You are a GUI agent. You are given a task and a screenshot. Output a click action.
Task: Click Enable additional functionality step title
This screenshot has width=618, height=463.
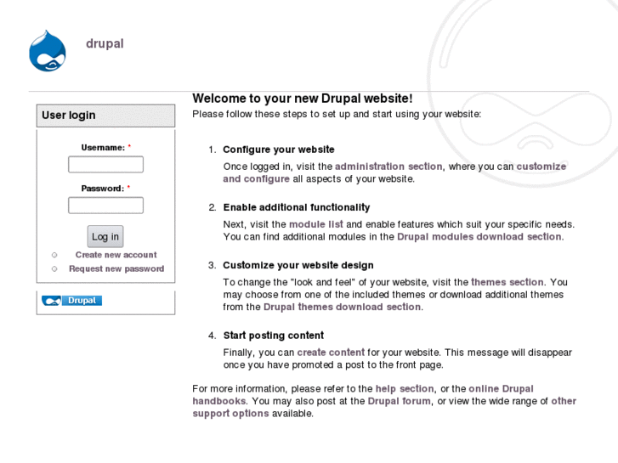[x=297, y=207]
